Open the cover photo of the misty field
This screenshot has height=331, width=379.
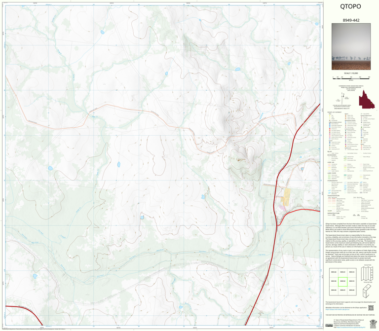(x=351, y=47)
